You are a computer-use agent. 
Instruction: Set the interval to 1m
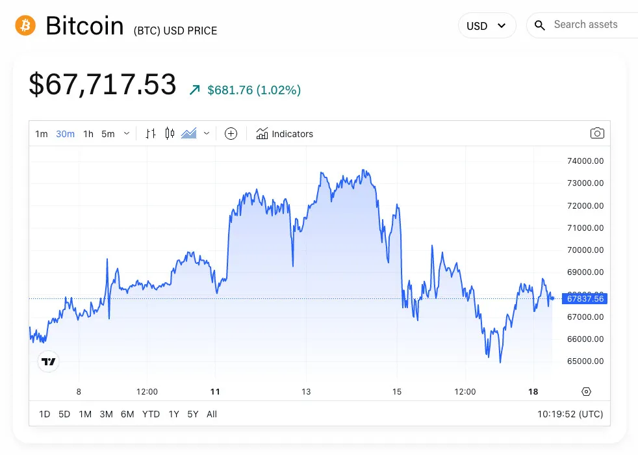42,134
